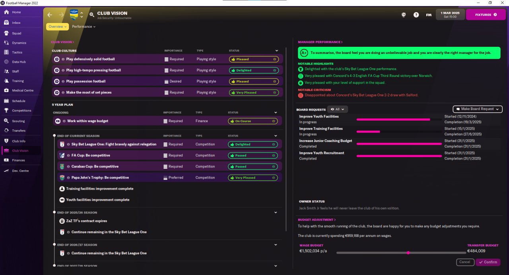Viewport: 509px width, 275px height.
Task: Open the Squad sidebar icon
Action: point(6,33)
